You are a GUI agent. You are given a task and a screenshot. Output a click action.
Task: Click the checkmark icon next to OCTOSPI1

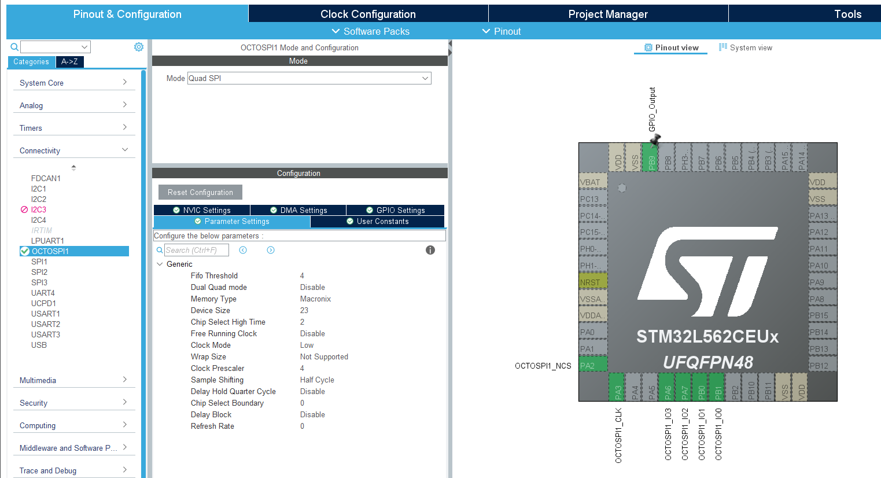pos(24,251)
